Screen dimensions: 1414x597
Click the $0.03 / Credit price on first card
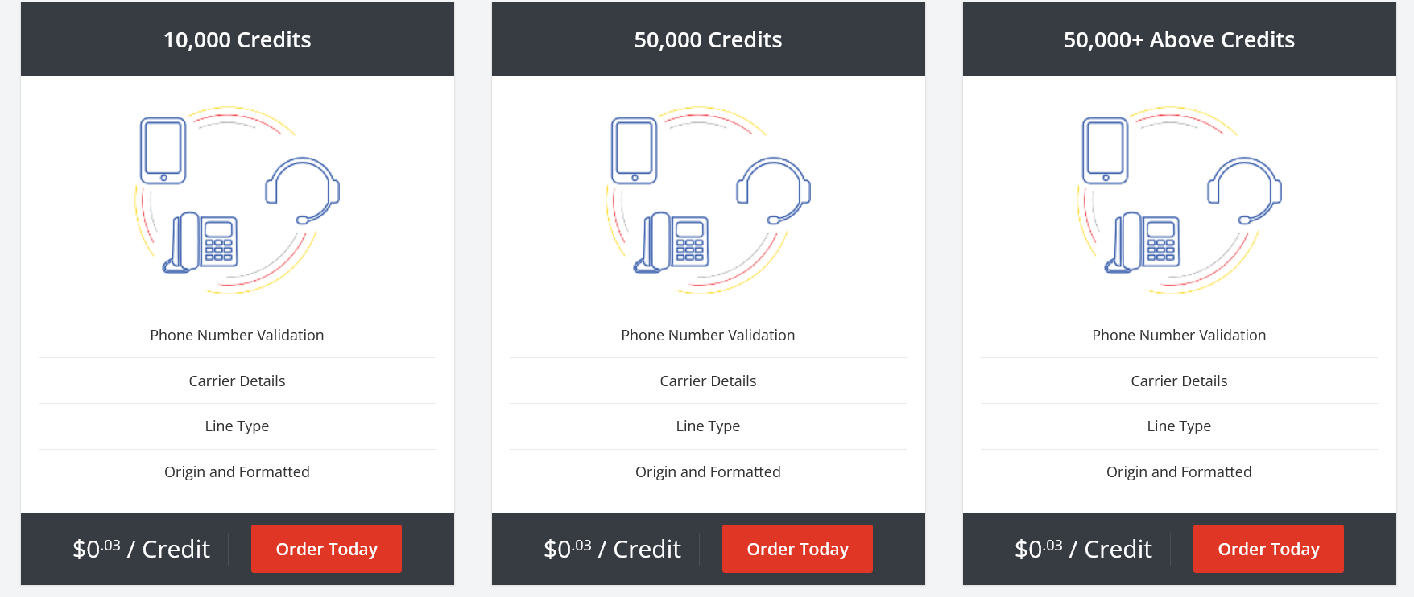point(142,548)
